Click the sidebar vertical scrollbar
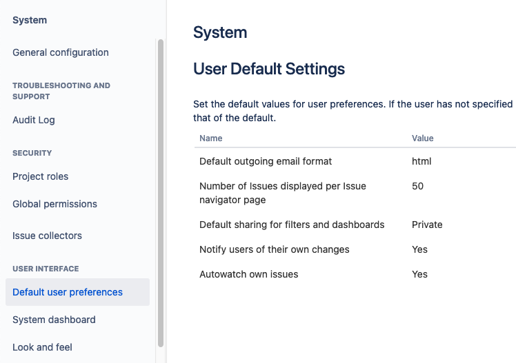The height and width of the screenshot is (363, 516). [161, 193]
